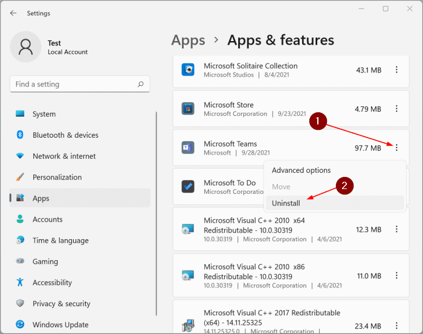Click the Microsoft To Do app name

coord(230,182)
